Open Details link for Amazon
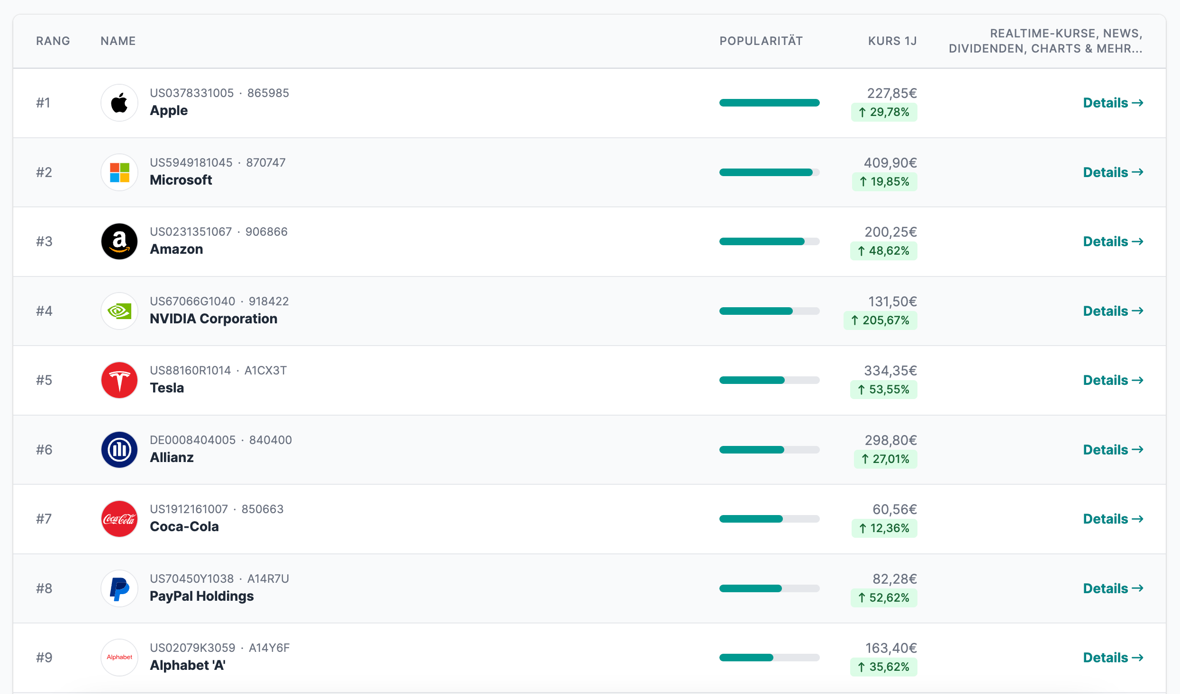The image size is (1180, 694). (1113, 241)
